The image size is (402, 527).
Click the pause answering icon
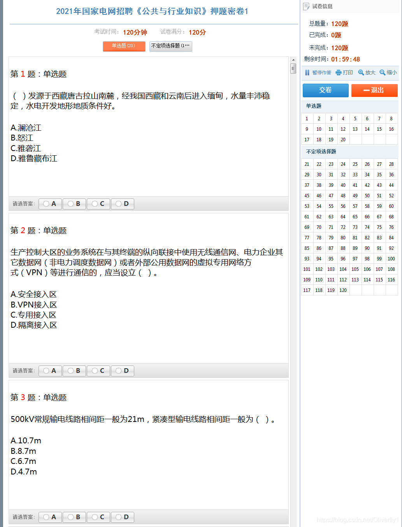click(x=307, y=72)
